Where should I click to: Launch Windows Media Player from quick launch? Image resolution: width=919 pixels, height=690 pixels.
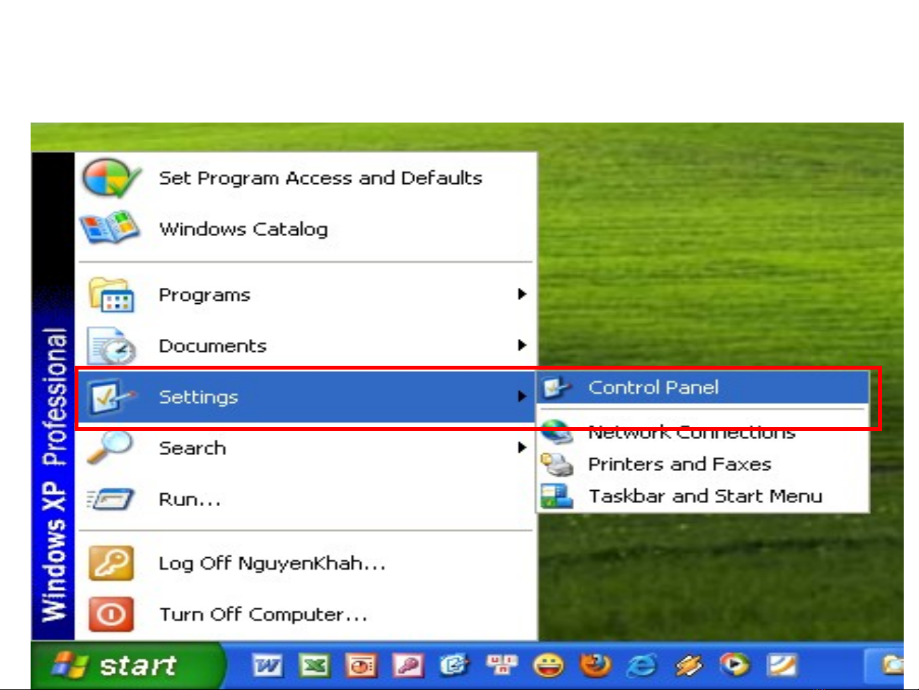(x=735, y=666)
